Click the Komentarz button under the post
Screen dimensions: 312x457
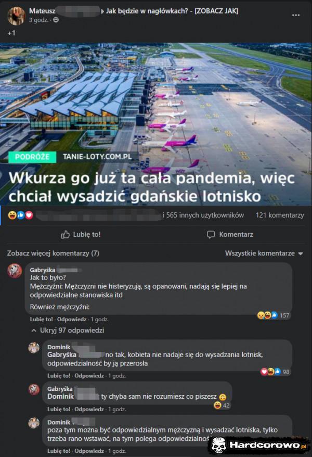tap(230, 235)
